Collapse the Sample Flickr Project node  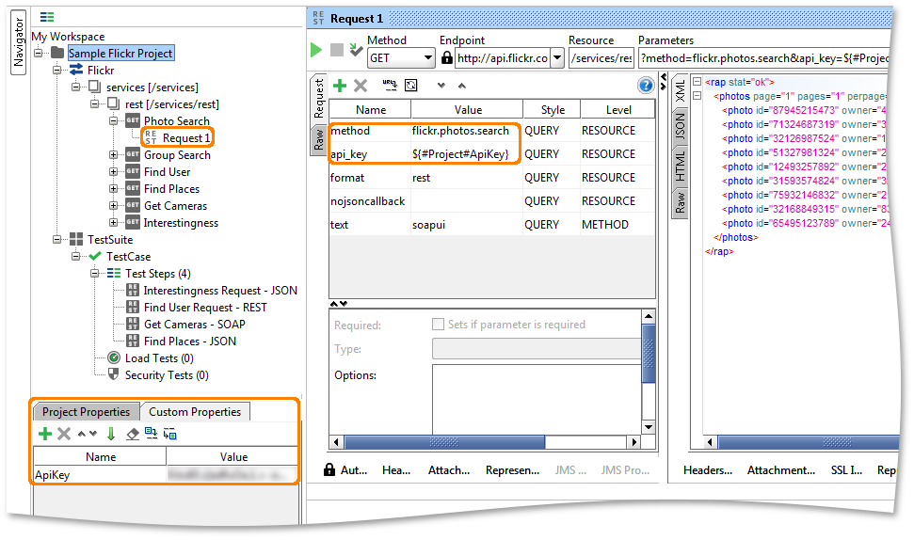coord(38,53)
